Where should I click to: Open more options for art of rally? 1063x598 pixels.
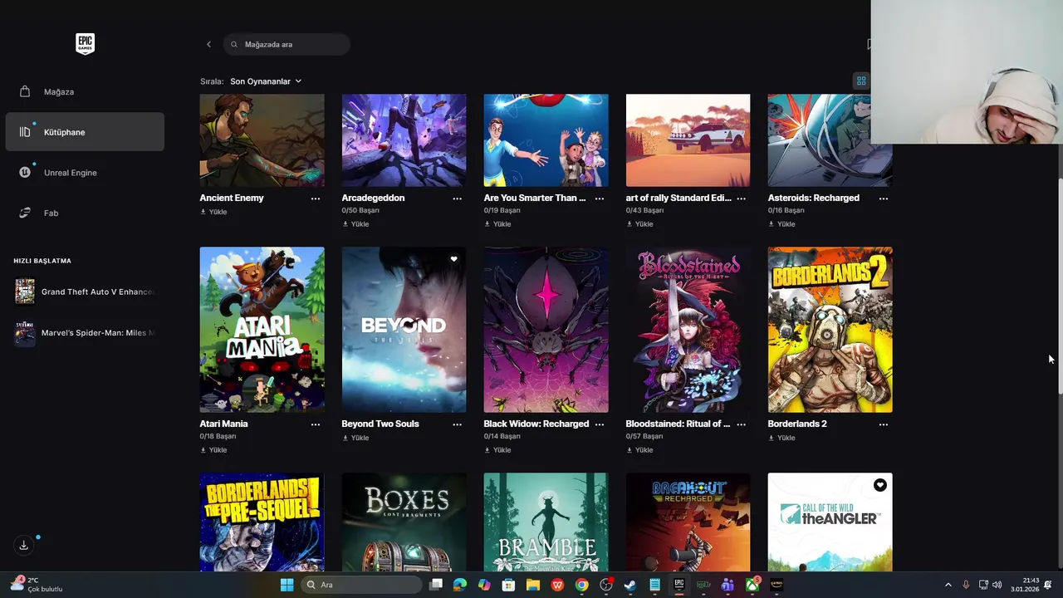click(742, 199)
